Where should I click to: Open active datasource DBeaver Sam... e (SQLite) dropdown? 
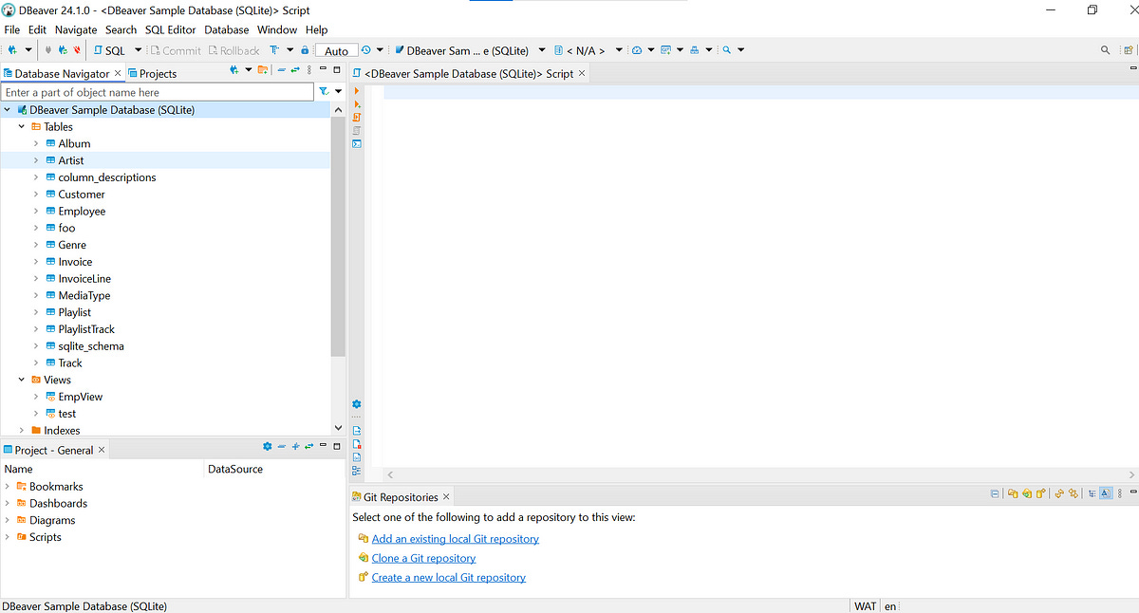(542, 50)
